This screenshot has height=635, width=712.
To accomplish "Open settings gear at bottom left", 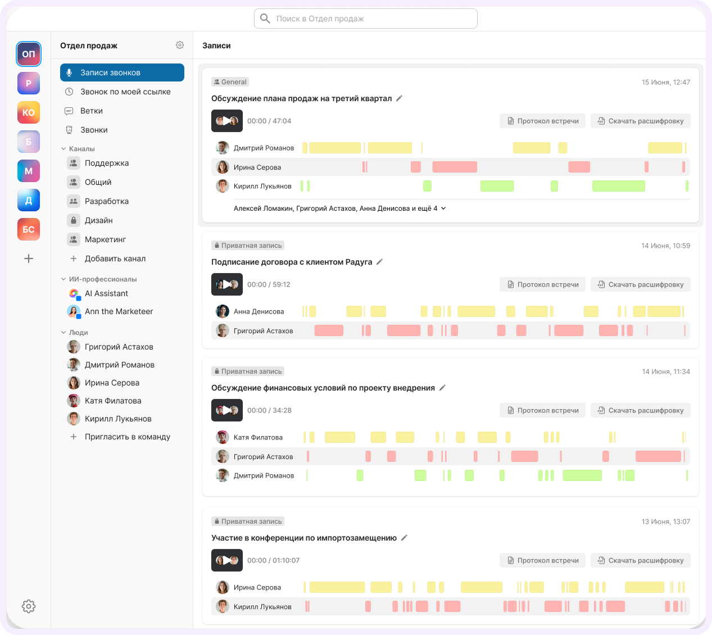I will [29, 606].
